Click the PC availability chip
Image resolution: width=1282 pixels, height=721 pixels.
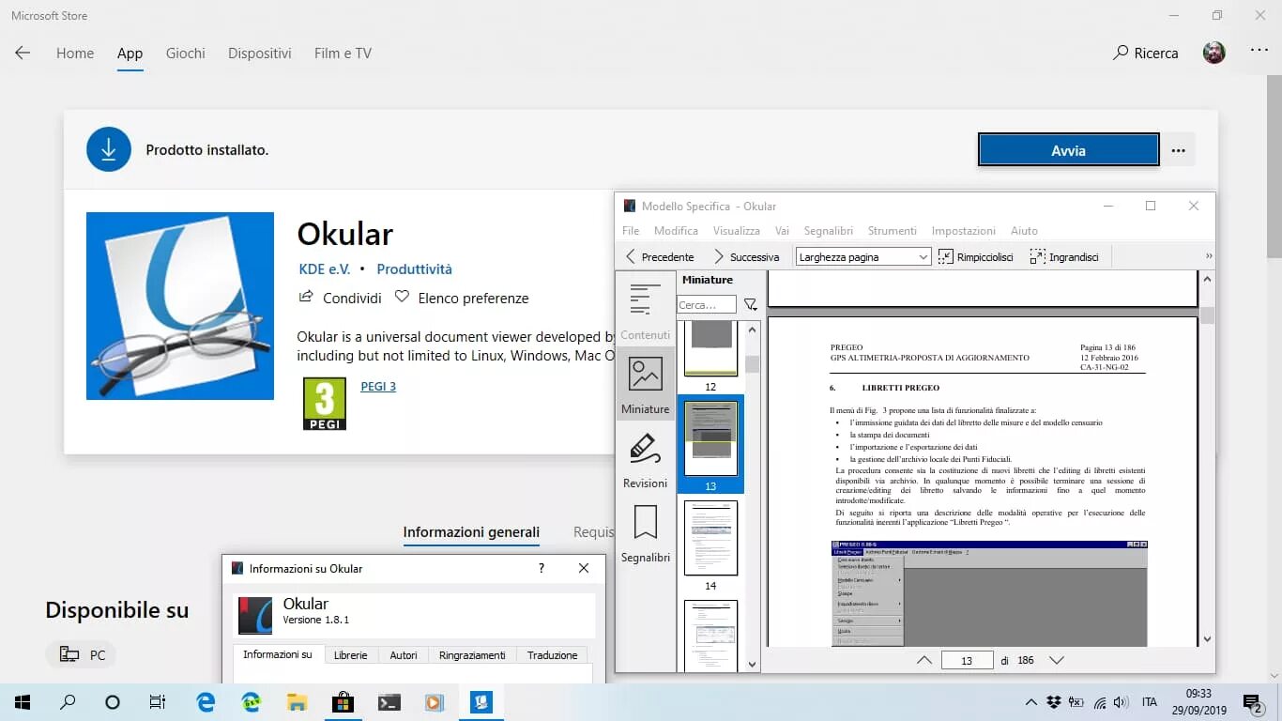(81, 655)
